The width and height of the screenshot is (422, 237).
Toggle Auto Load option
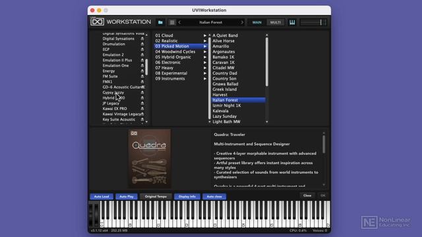[102, 196]
